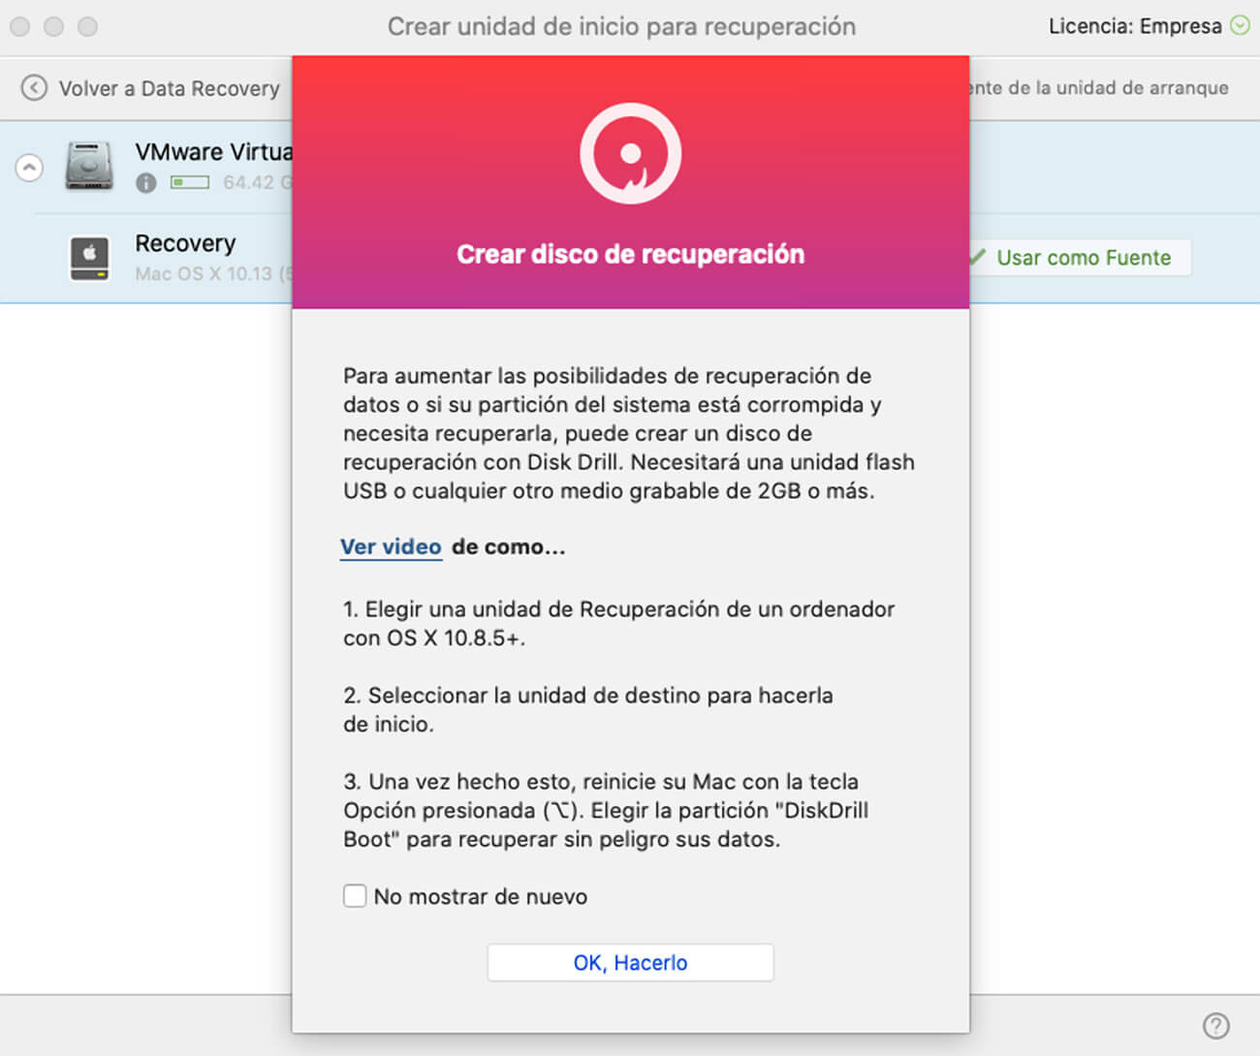Open the Licencia: Empresa dropdown arrow
The width and height of the screenshot is (1260, 1056).
[x=1240, y=26]
